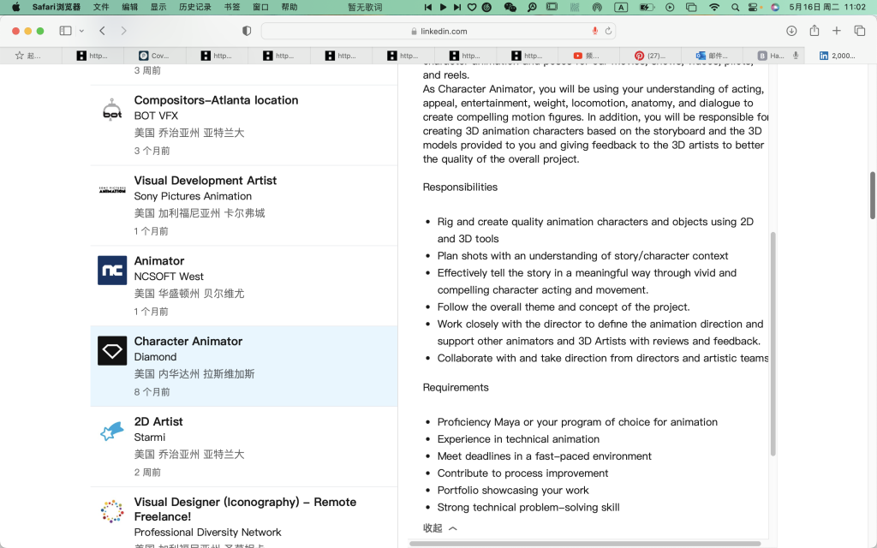Image resolution: width=877 pixels, height=548 pixels.
Task: Click the job description horizontal scrollbar
Action: point(585,543)
